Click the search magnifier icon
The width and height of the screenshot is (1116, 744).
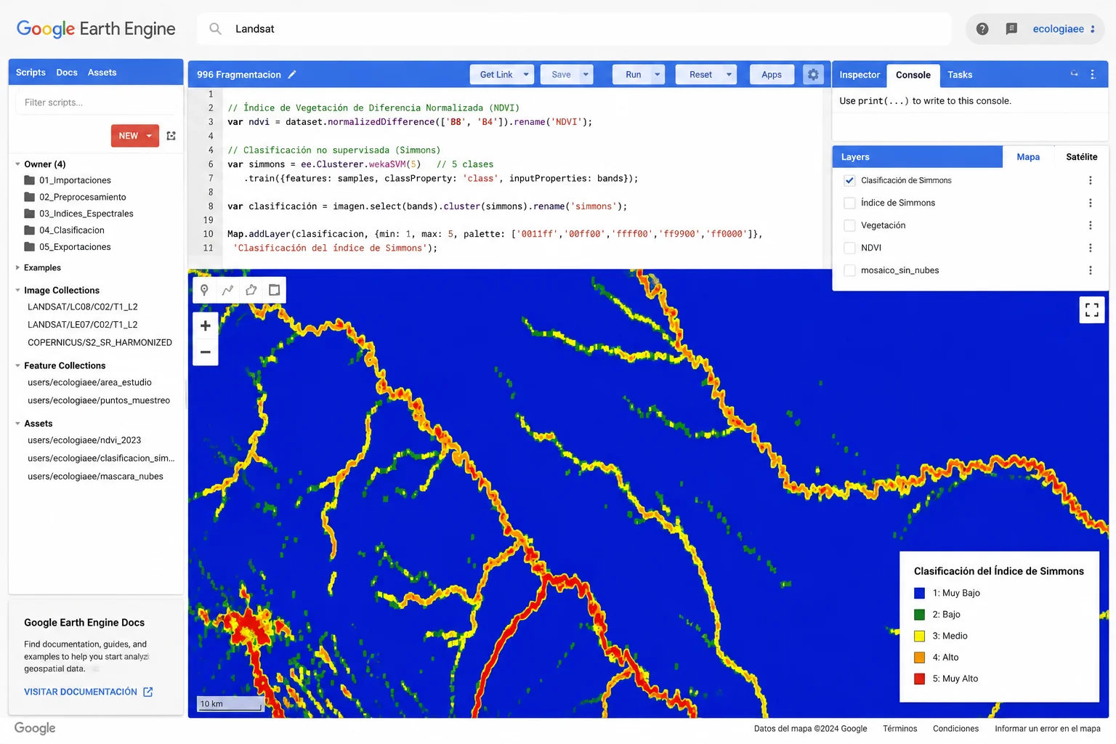click(215, 29)
